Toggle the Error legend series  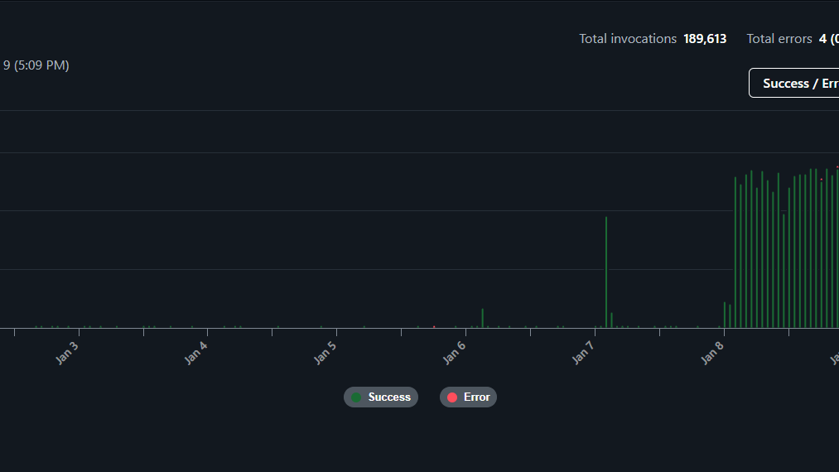pyautogui.click(x=468, y=397)
